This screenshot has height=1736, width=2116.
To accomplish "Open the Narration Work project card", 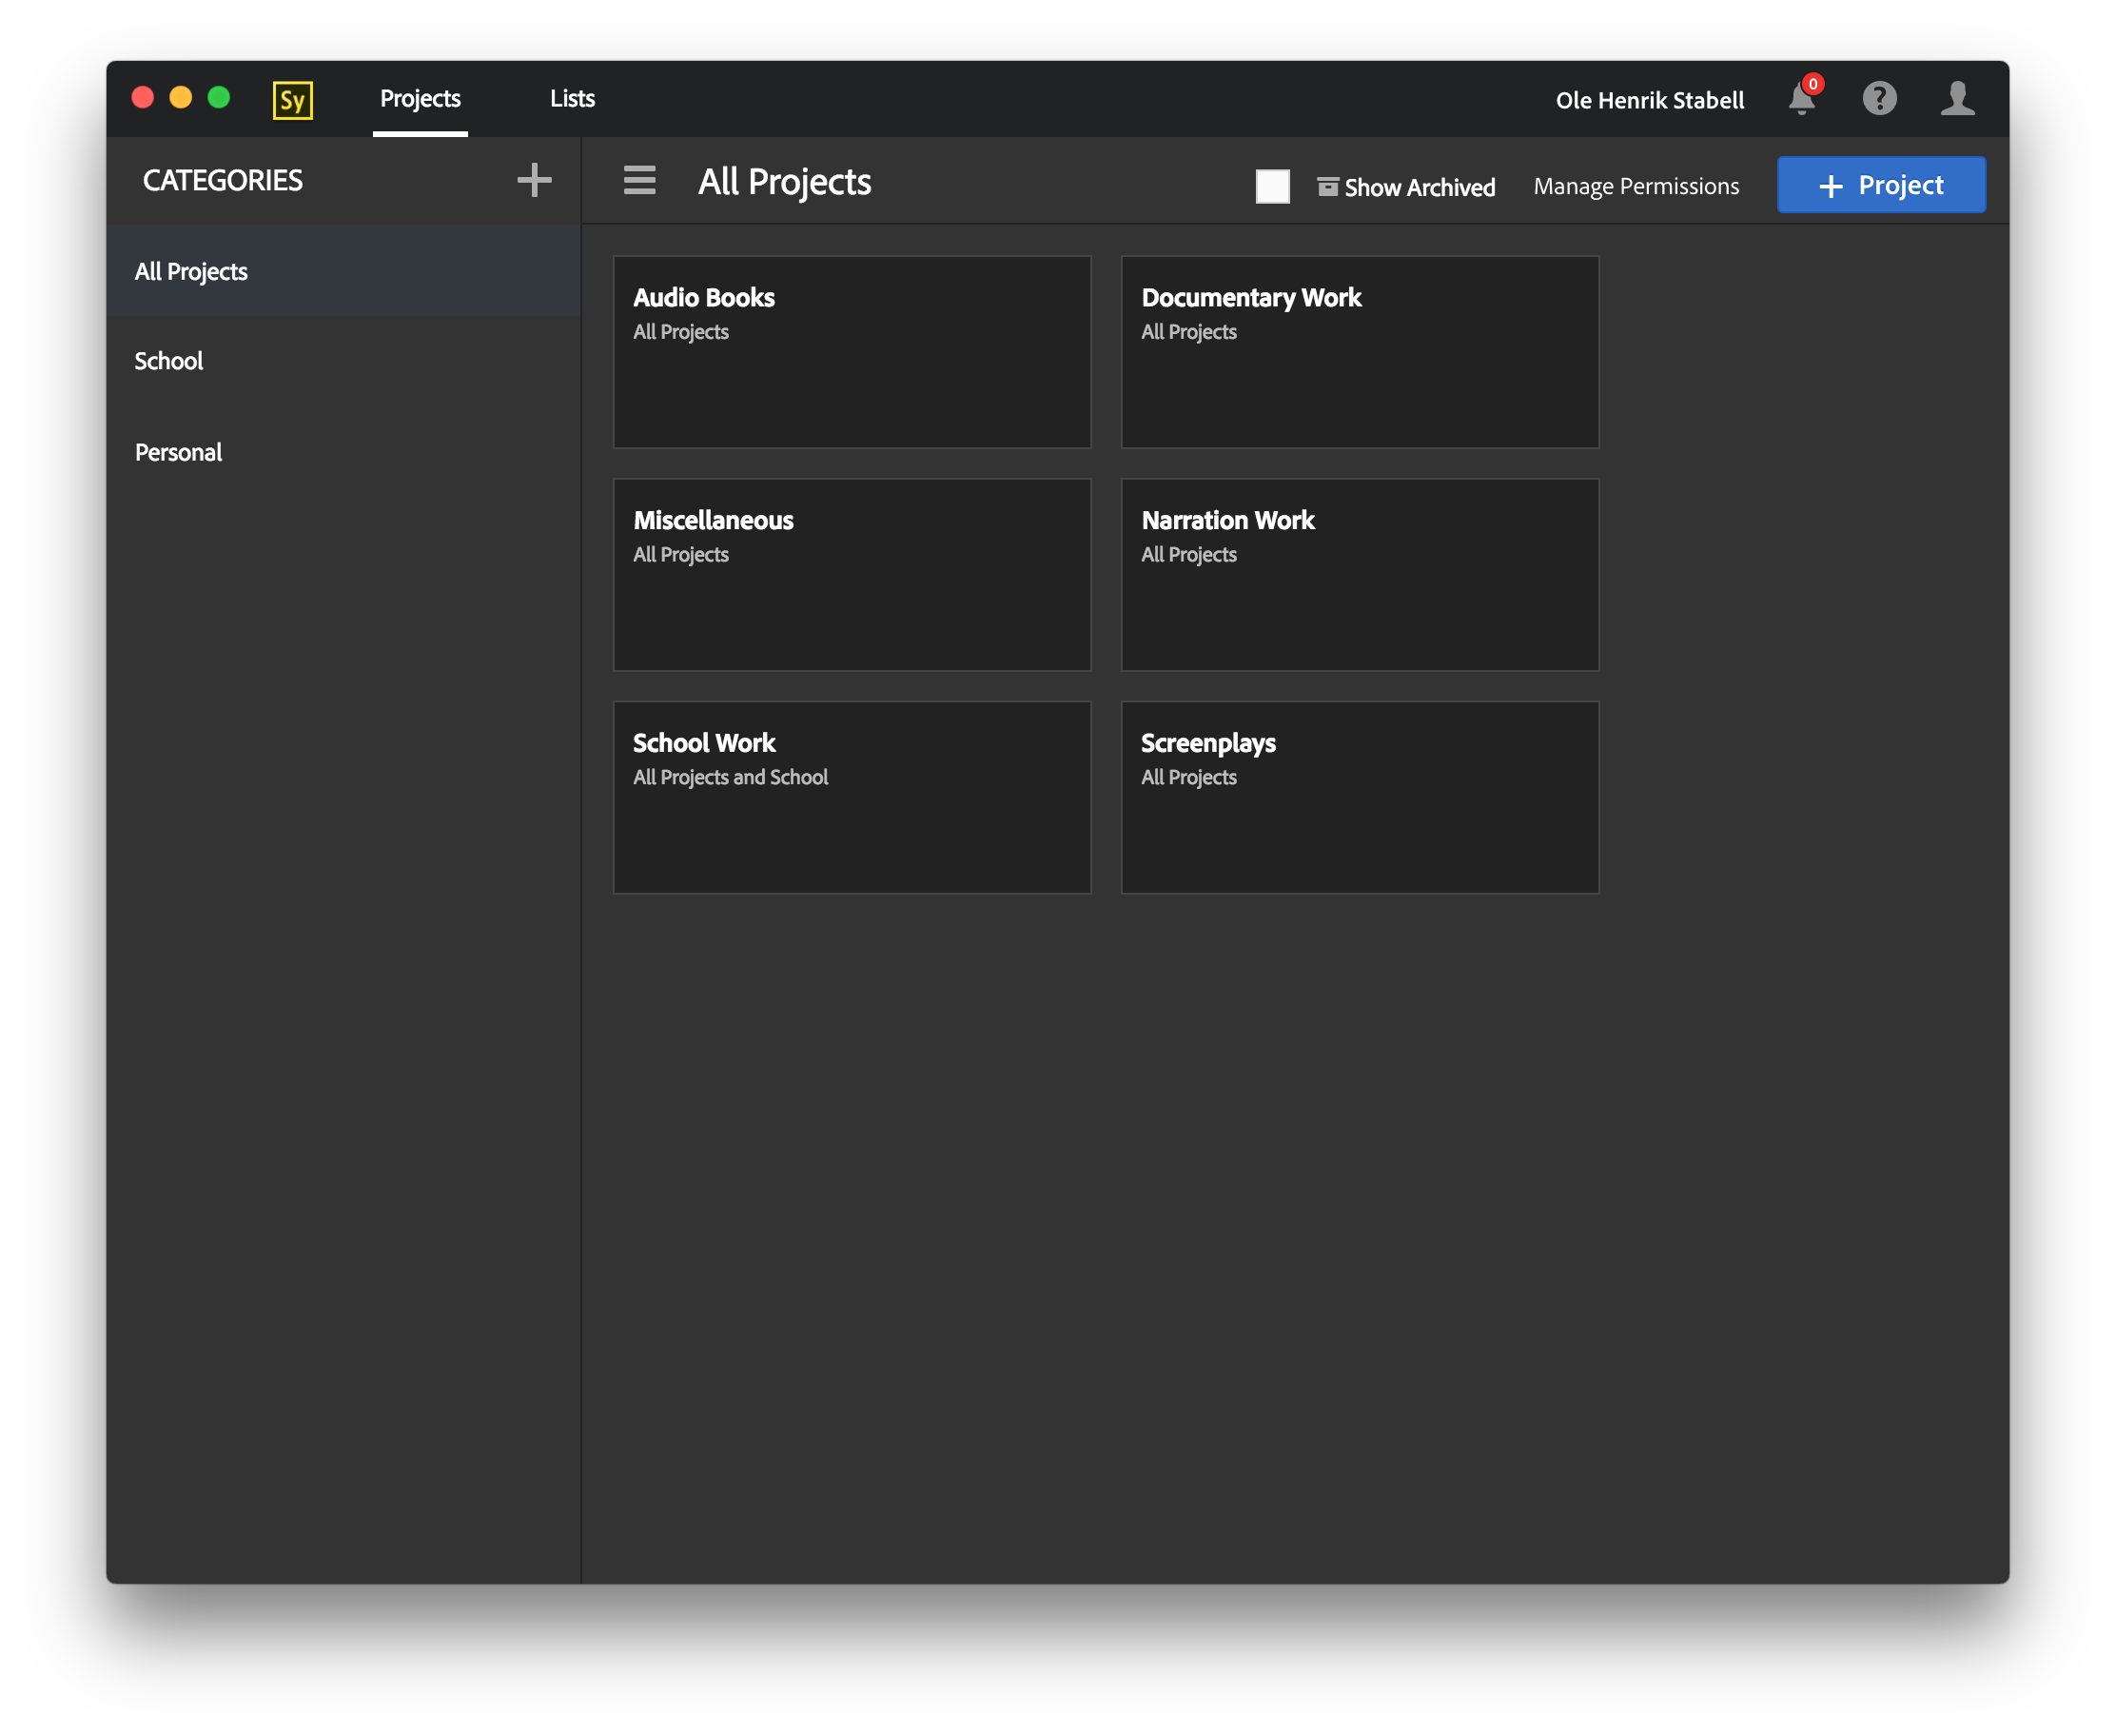I will [1360, 574].
